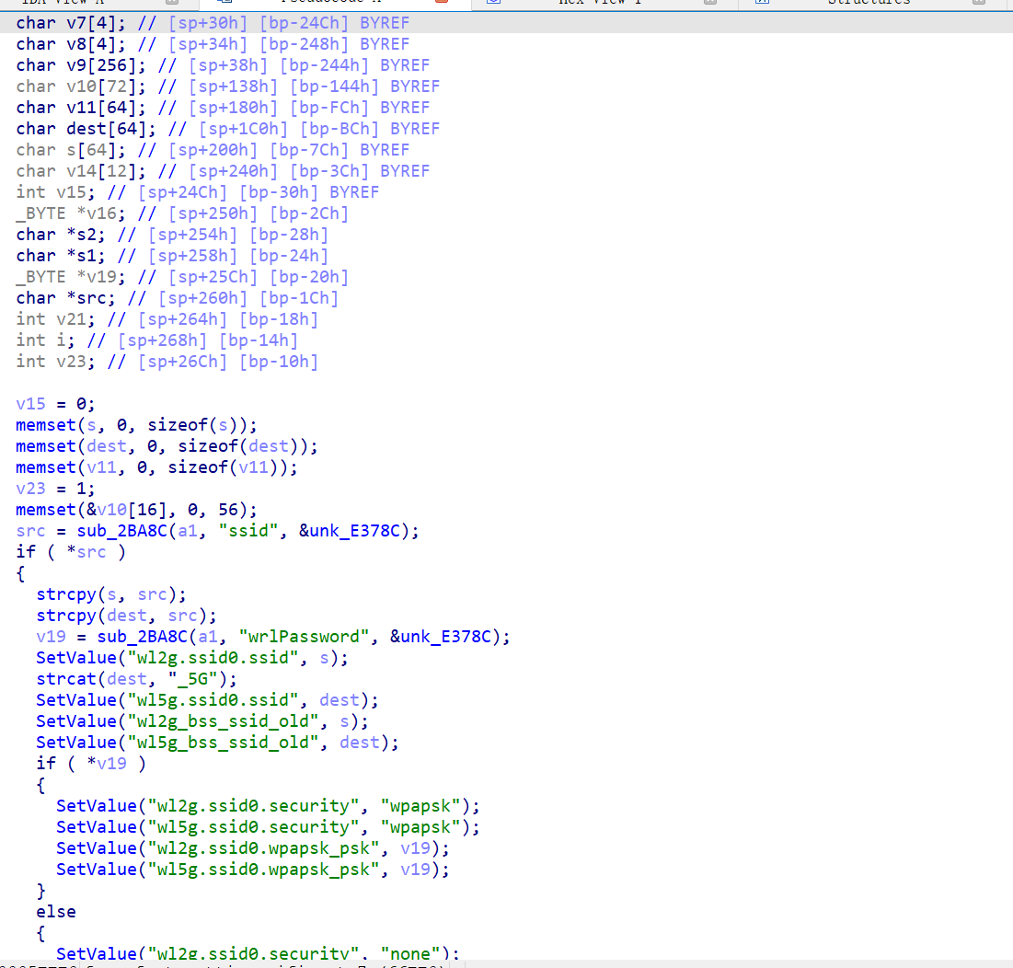Select the 'v10[72]' declaration
1013x968 pixels.
click(228, 86)
